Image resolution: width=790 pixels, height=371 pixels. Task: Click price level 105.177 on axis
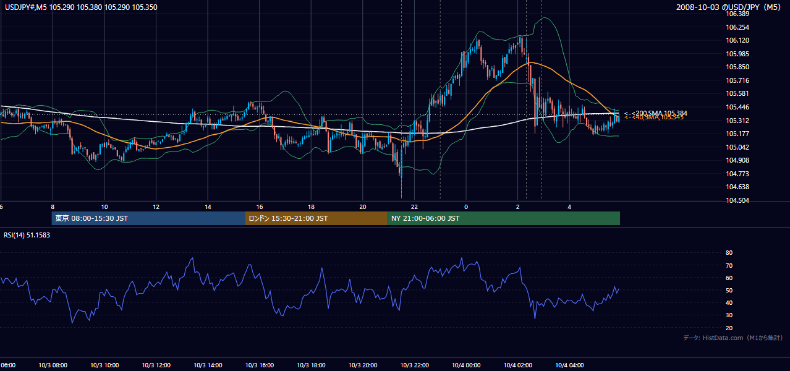pos(738,134)
